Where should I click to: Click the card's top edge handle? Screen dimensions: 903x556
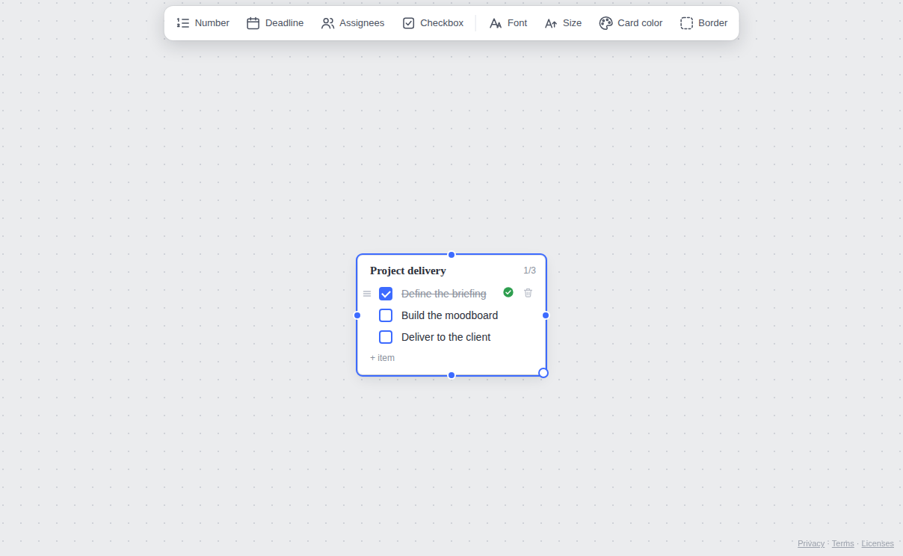[451, 255]
